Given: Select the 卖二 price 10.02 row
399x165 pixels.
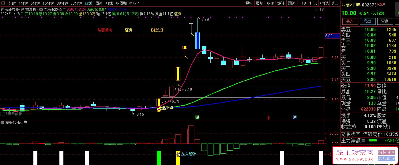Looking at the screenshot, I should click(x=370, y=45).
